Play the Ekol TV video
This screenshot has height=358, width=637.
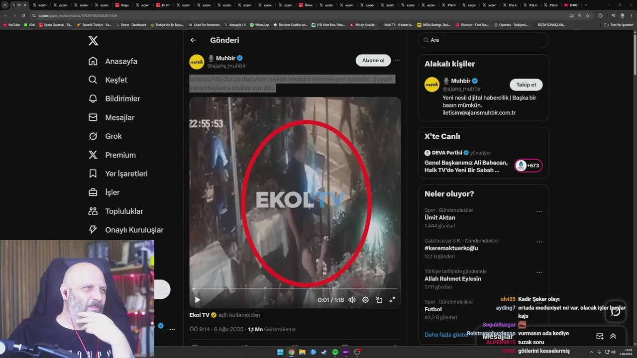tap(198, 300)
